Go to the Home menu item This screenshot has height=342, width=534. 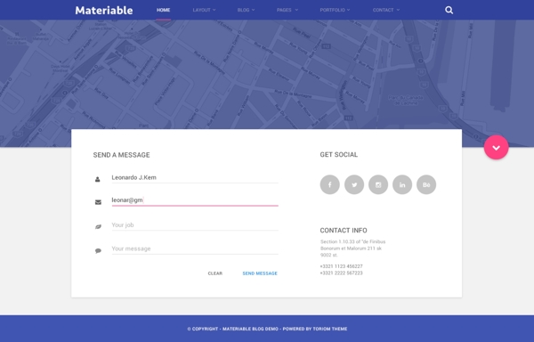(x=163, y=10)
